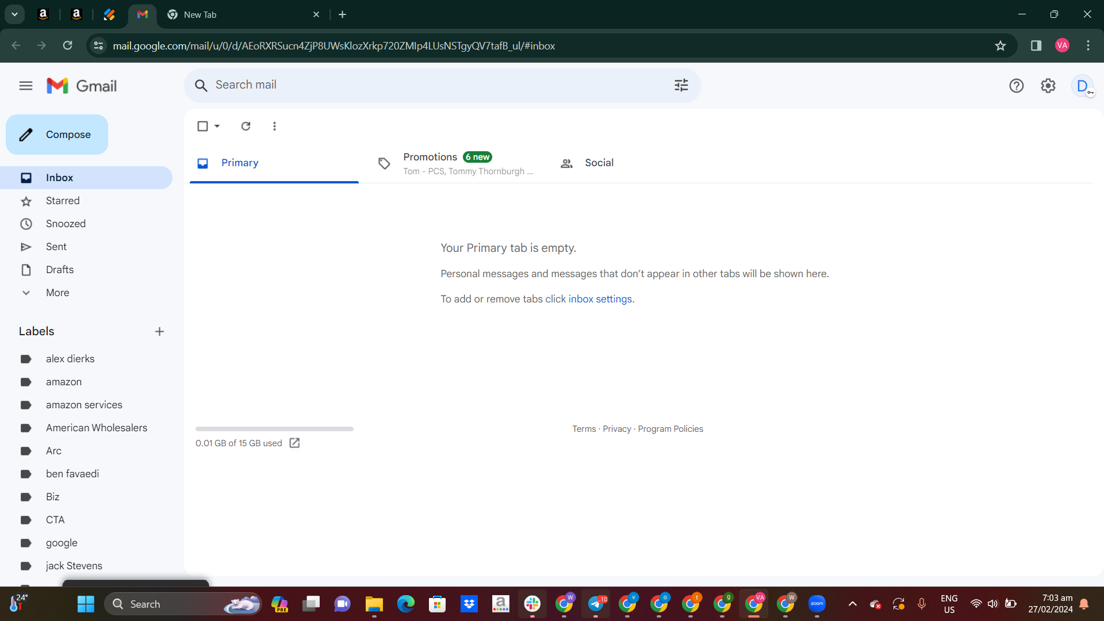The height and width of the screenshot is (621, 1104).
Task: Bookmark this page with the star icon
Action: point(1000,45)
